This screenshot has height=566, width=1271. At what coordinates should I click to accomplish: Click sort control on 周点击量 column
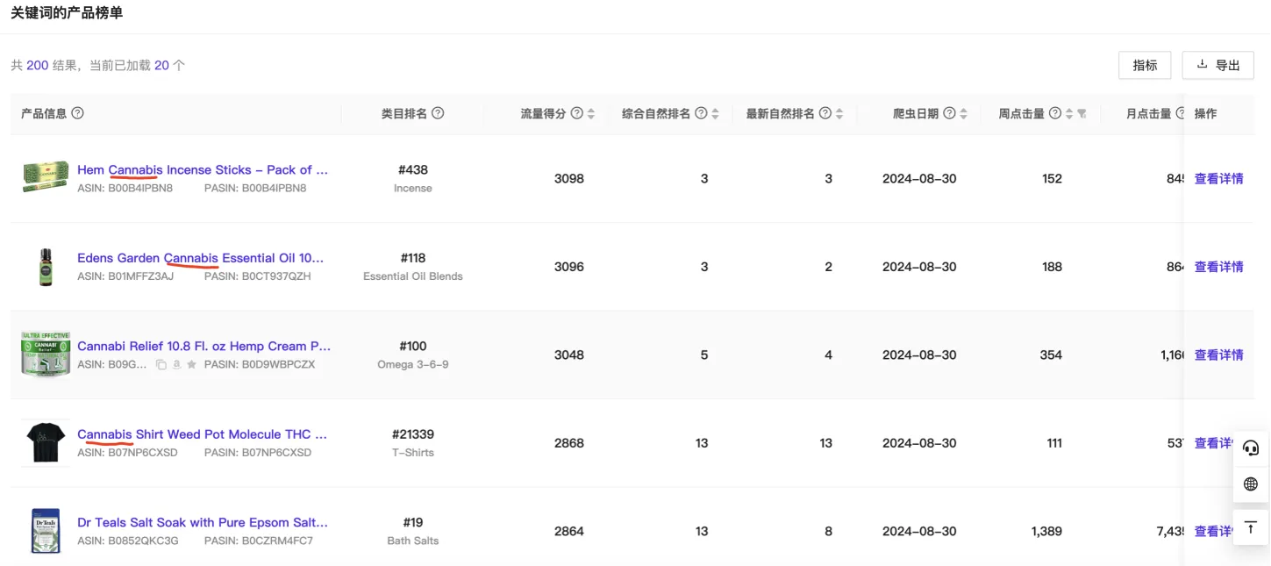pyautogui.click(x=1067, y=113)
